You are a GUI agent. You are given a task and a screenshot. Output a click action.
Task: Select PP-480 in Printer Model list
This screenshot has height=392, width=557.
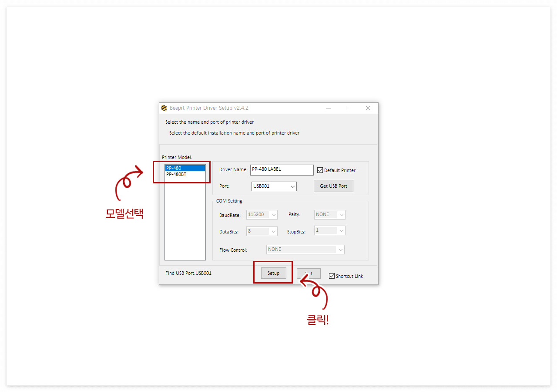click(x=185, y=168)
